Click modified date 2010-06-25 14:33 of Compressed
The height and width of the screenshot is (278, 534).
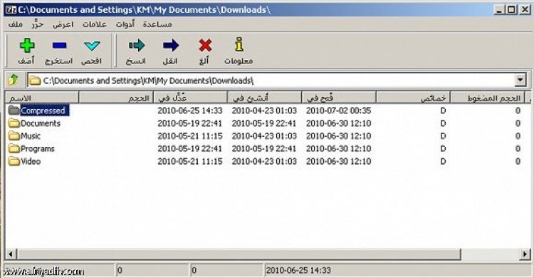click(x=190, y=110)
